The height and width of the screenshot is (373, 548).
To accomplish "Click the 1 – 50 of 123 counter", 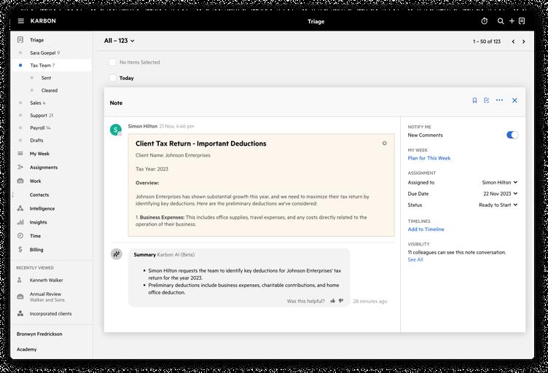I will [x=487, y=42].
